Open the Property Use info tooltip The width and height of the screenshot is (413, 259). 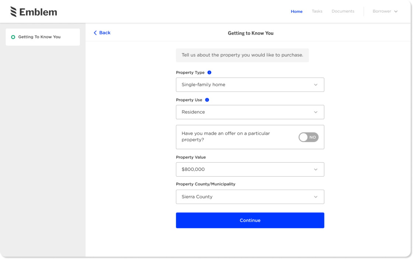[x=207, y=100]
